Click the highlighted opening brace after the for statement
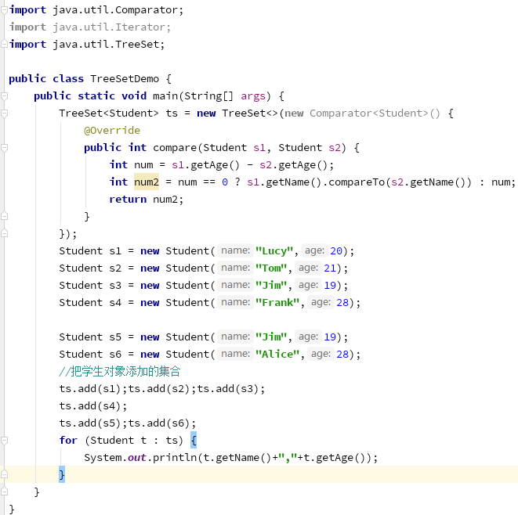 tap(194, 441)
